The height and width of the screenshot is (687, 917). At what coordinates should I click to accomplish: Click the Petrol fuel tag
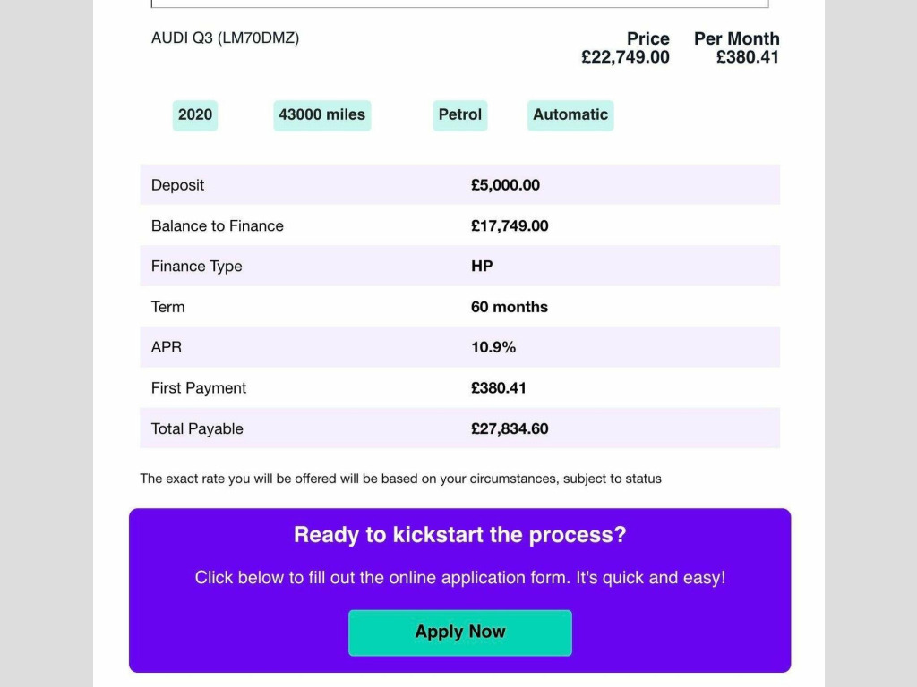459,114
